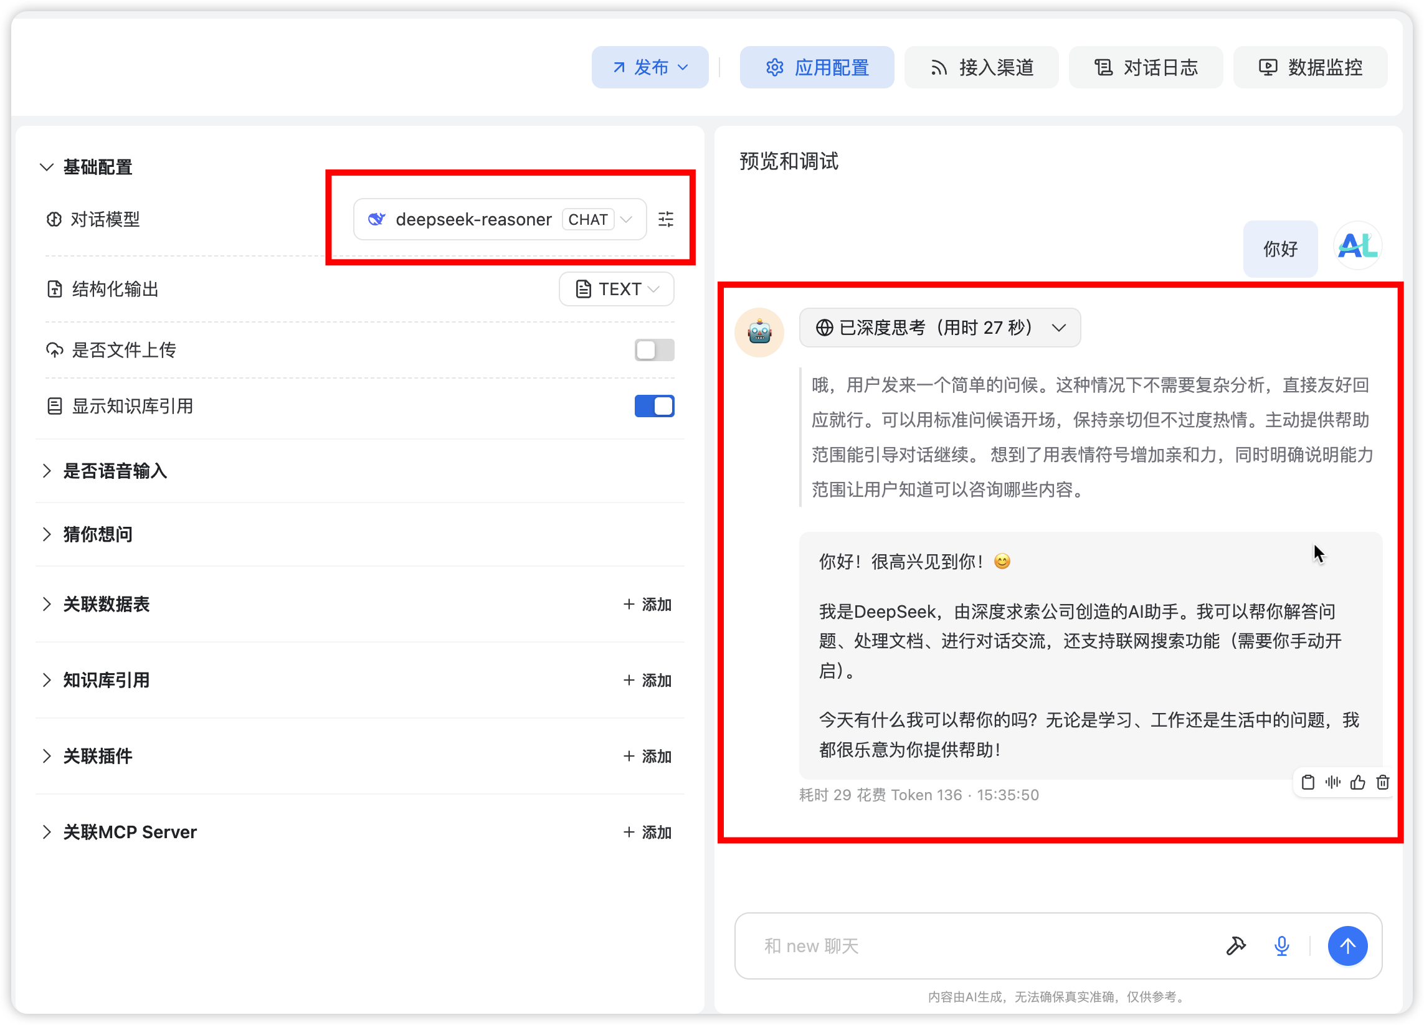Expand the 猜你想问 section
Image resolution: width=1424 pixels, height=1025 pixels.
click(98, 534)
